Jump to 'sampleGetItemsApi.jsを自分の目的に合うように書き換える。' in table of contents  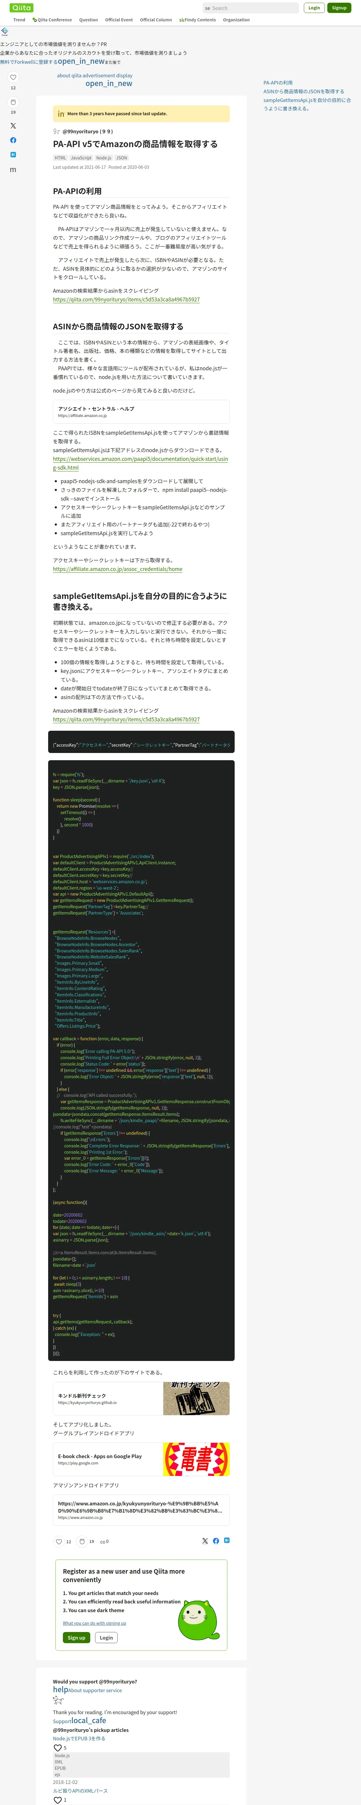(307, 104)
